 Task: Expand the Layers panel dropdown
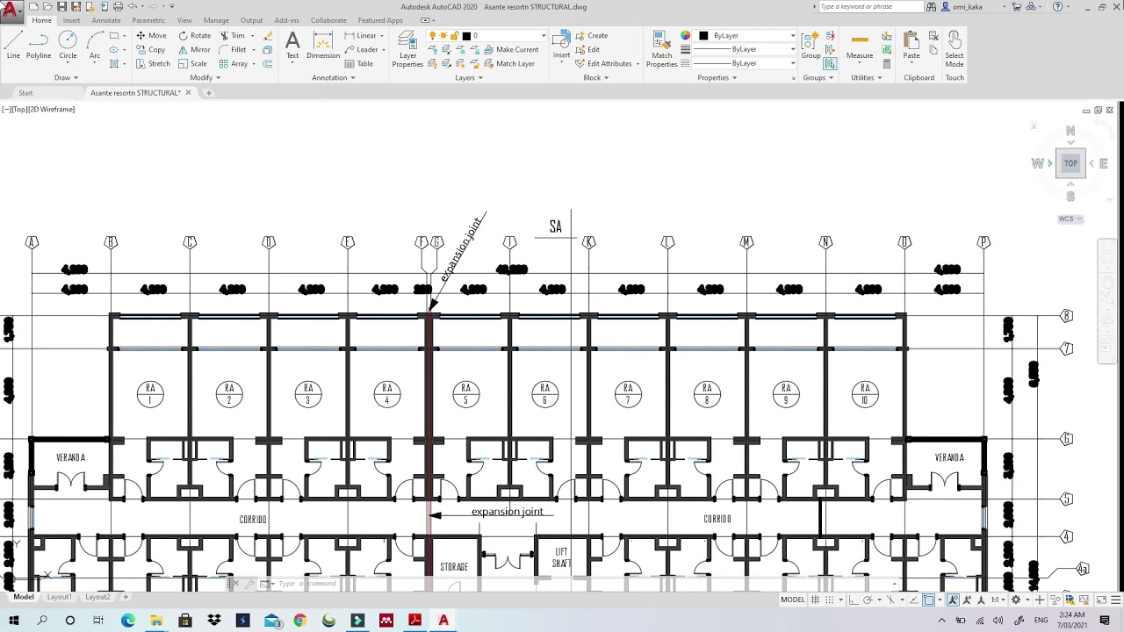click(x=469, y=77)
